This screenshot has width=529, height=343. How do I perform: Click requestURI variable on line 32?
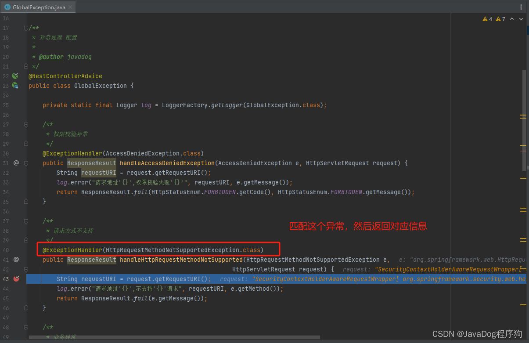[x=99, y=173]
